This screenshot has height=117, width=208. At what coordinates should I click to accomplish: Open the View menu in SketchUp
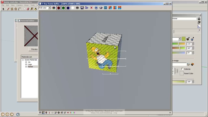pyautogui.click(x=13, y=5)
